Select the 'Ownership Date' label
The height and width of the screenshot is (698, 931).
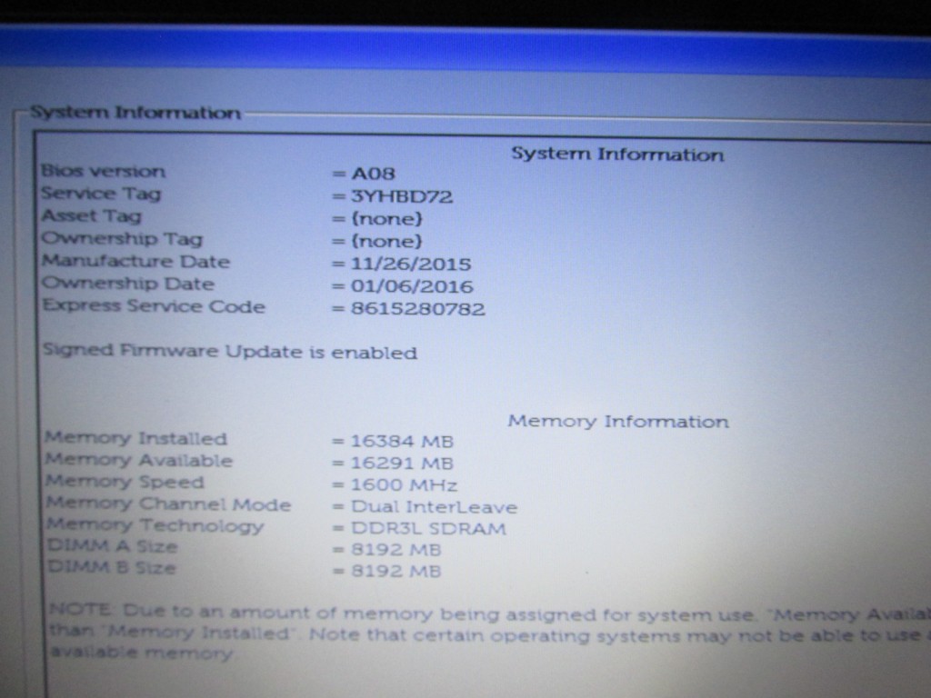coord(128,284)
